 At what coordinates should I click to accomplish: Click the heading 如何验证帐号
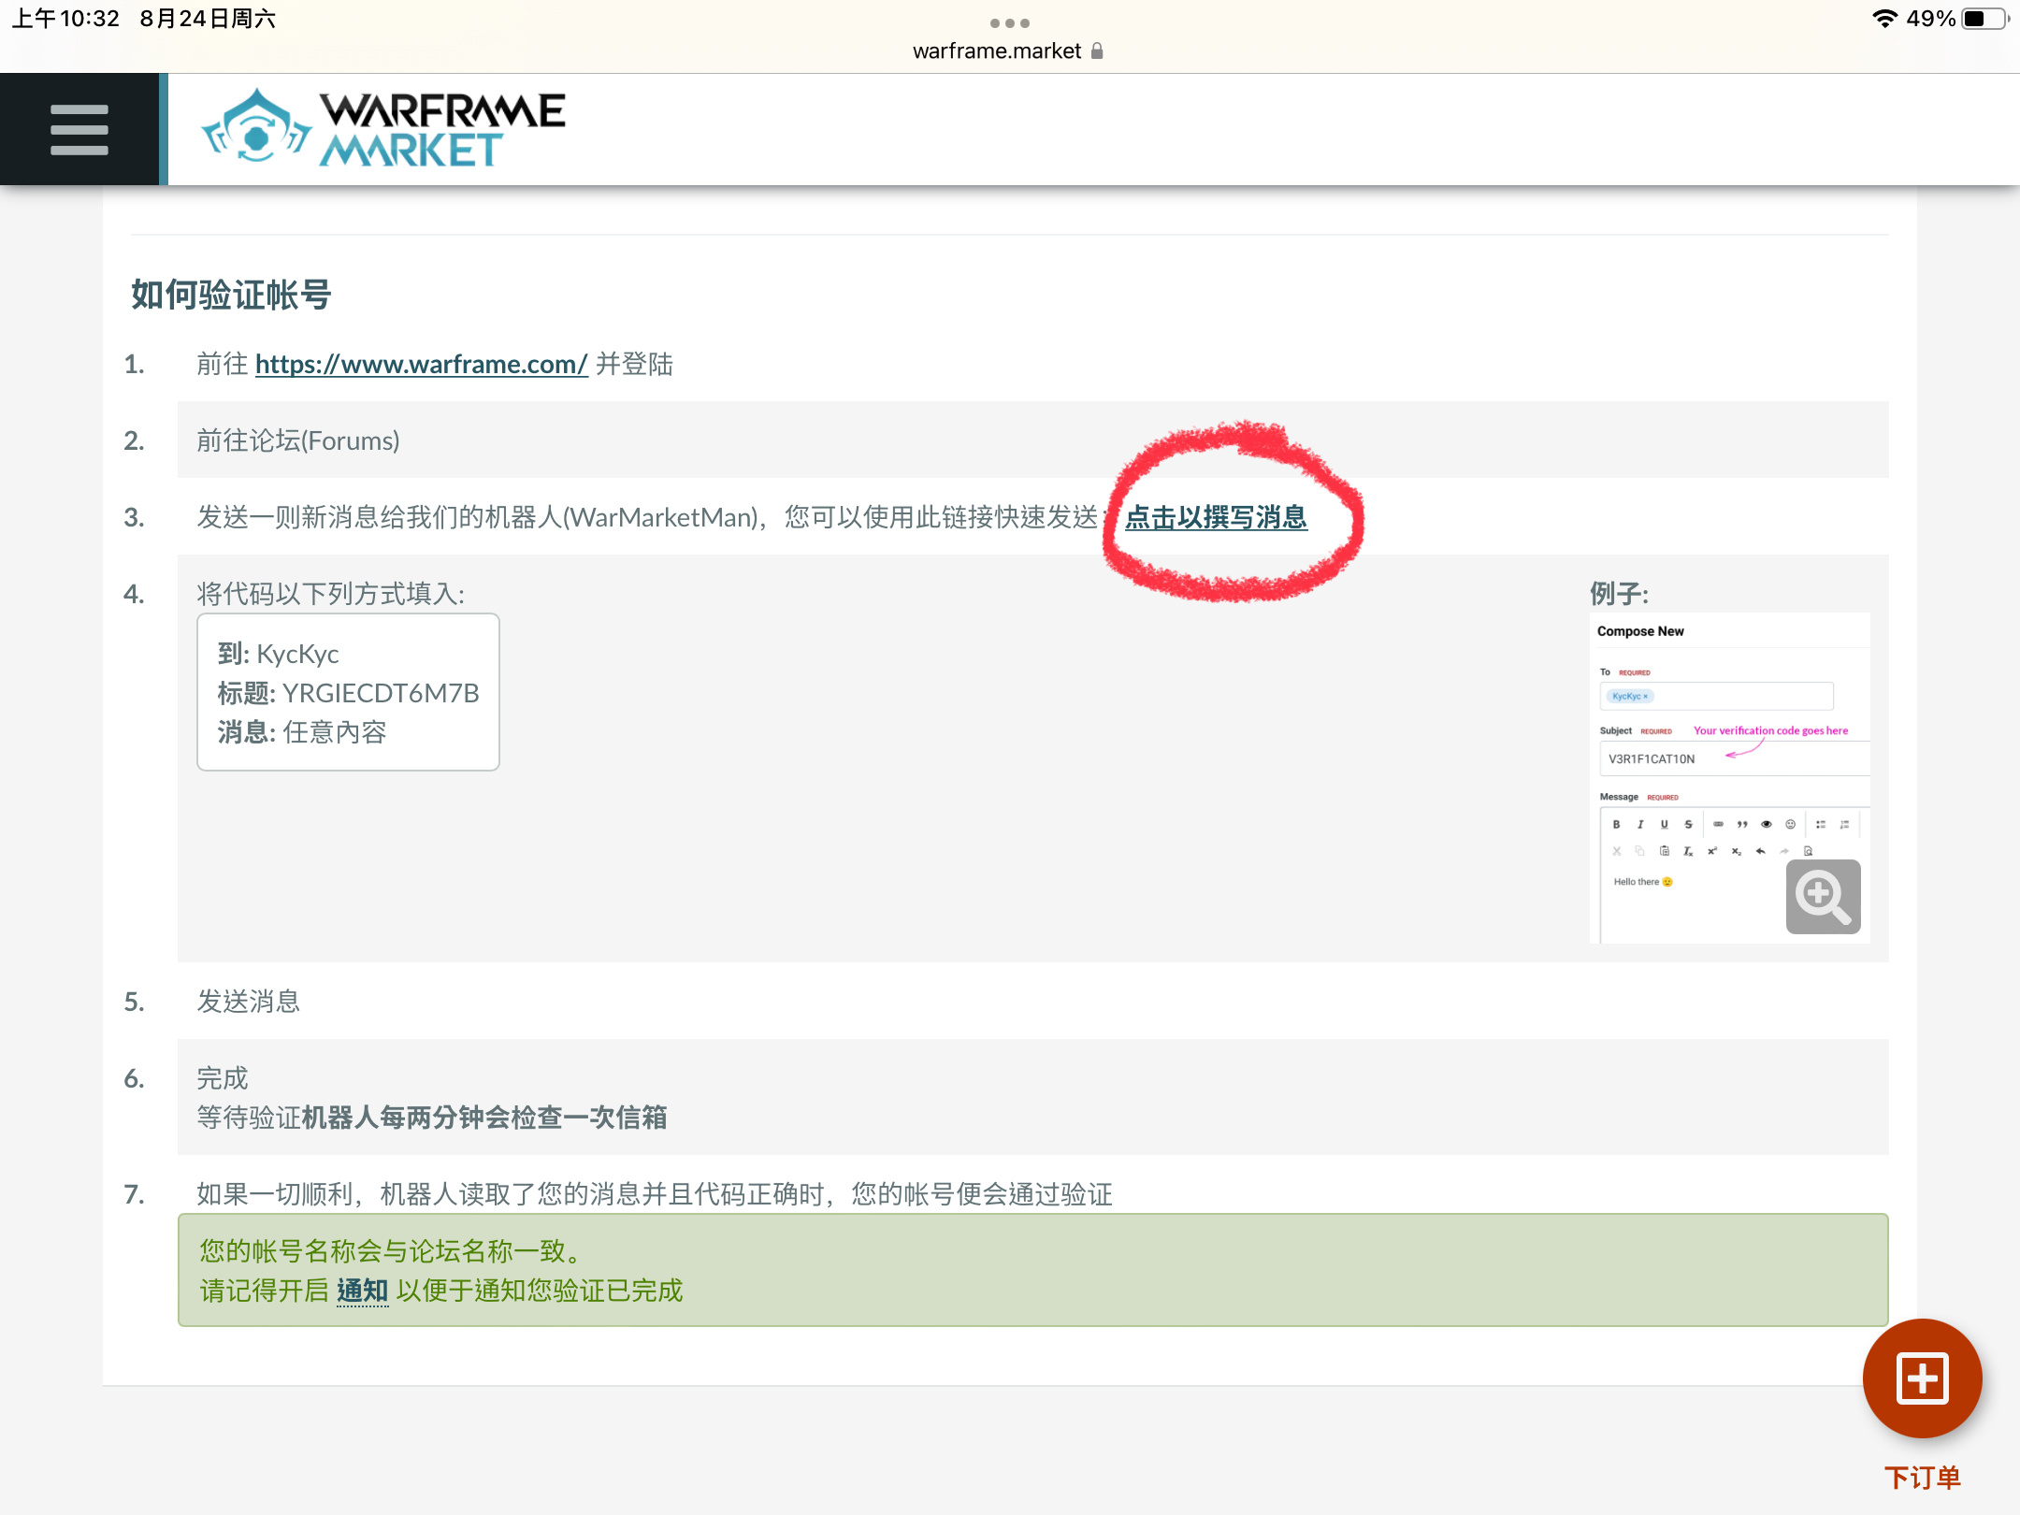click(231, 295)
